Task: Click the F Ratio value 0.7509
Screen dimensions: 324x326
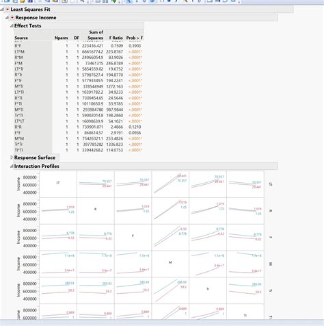Action: pyautogui.click(x=117, y=46)
